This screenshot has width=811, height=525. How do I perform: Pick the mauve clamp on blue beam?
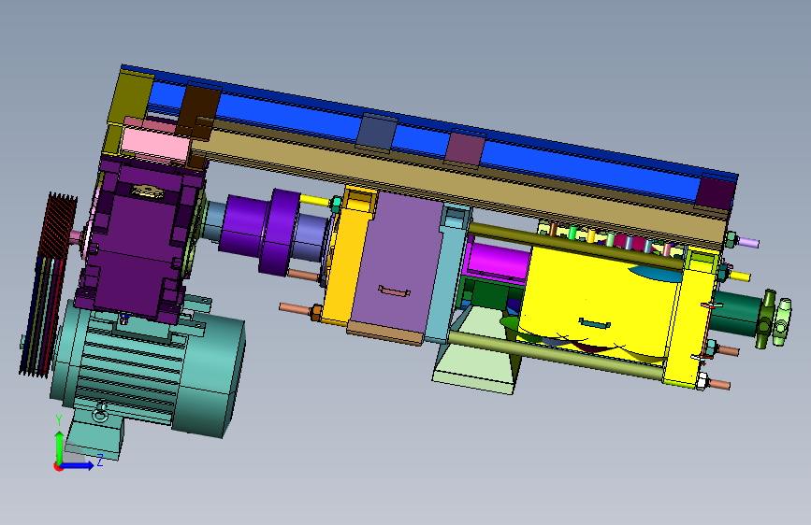click(x=466, y=149)
